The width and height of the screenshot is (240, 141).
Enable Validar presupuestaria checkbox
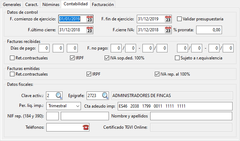coord(180,19)
